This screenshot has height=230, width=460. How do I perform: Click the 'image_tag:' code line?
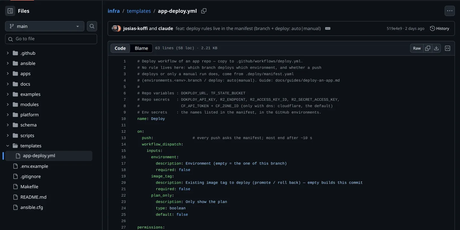[x=162, y=176]
